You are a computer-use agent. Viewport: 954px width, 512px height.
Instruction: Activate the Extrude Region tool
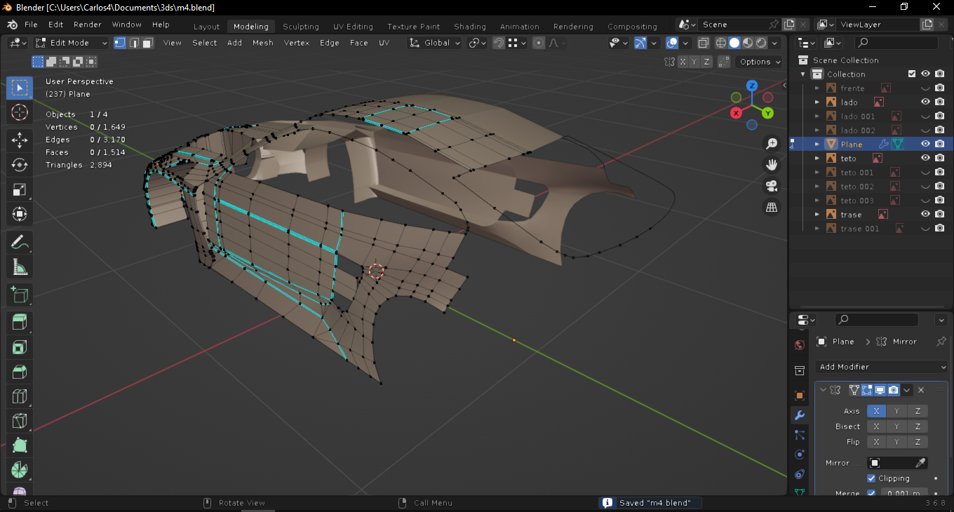click(x=20, y=323)
